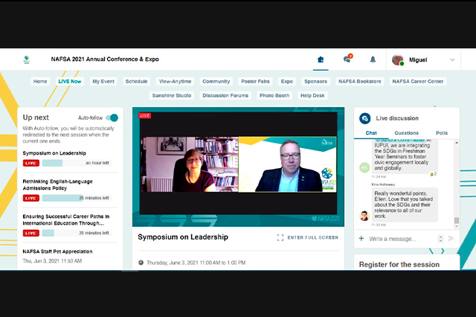Click the Live discussion chat bubble icon
Viewport: 476px width, 317px height.
(365, 118)
